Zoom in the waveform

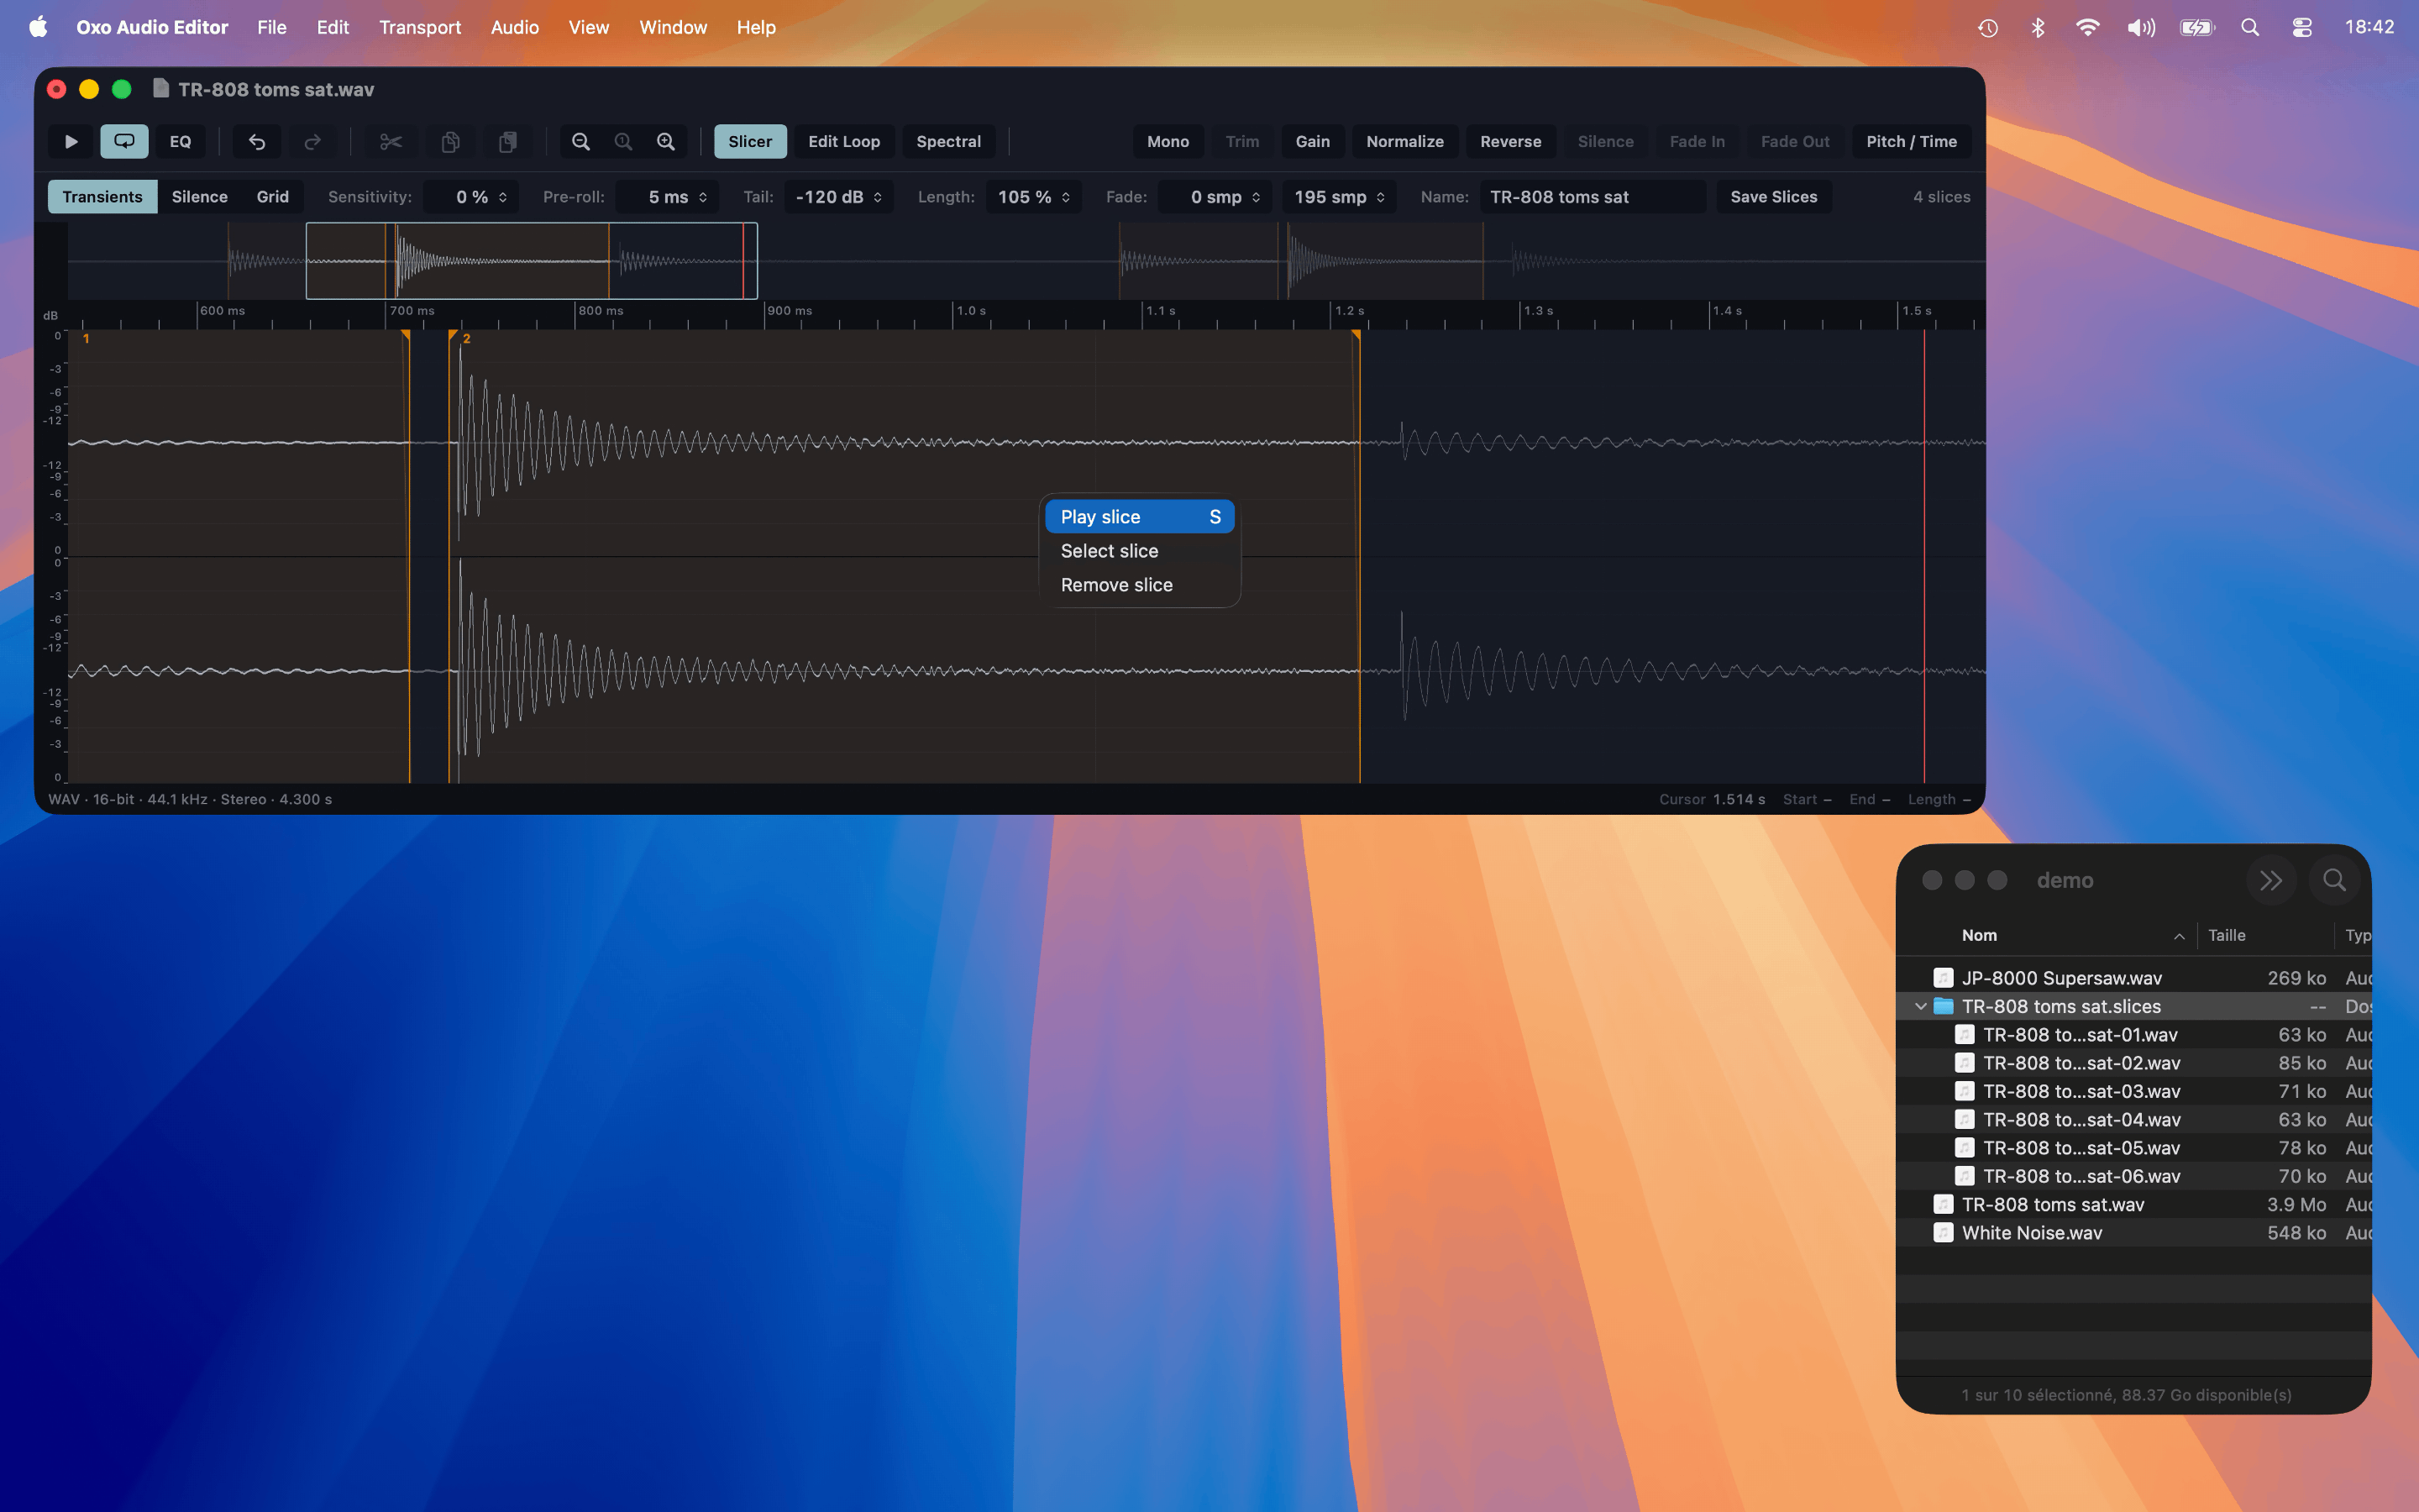[x=666, y=141]
